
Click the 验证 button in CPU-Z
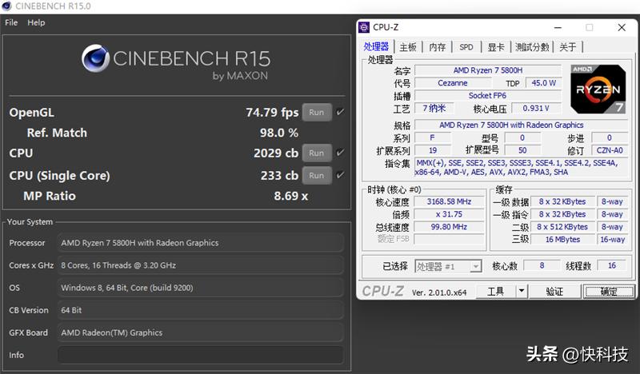tap(554, 291)
